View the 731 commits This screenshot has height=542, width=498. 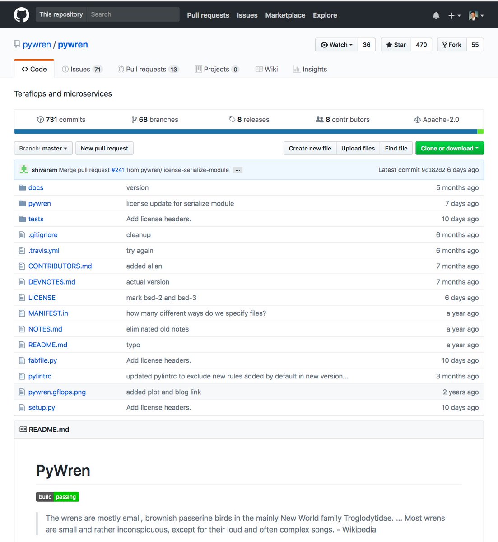coord(61,120)
